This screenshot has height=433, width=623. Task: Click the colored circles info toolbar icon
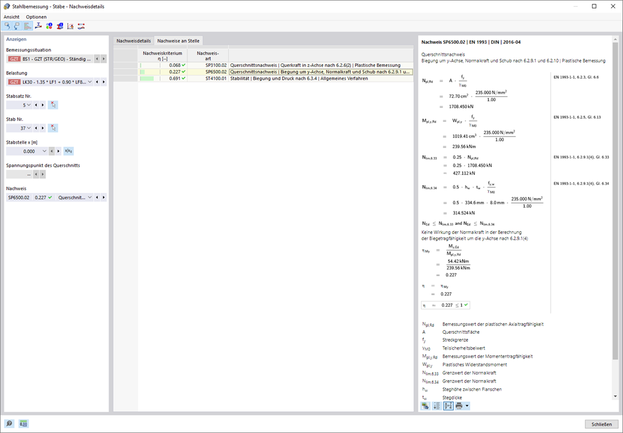(x=49, y=26)
